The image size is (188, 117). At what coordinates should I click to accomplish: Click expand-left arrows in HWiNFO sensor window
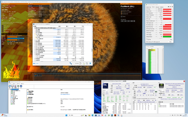pos(34,63)
